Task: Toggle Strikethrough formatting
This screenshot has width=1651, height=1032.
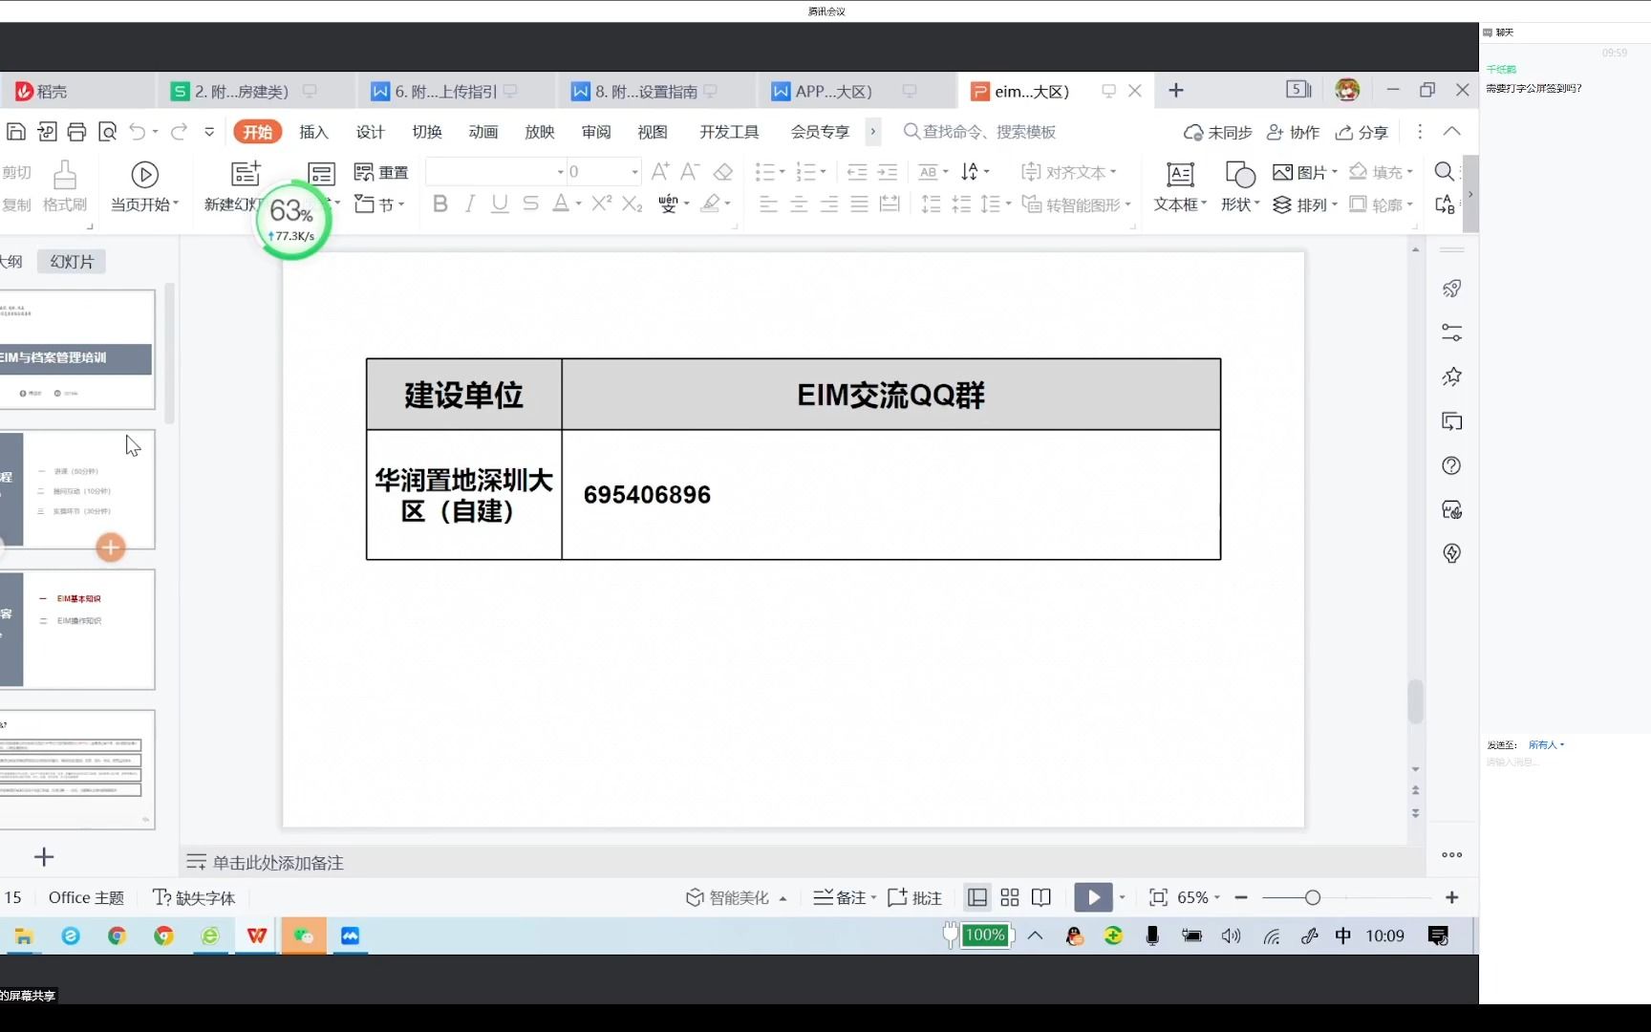Action: pos(531,204)
